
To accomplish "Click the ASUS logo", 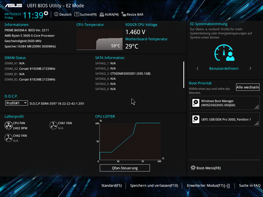I will 13,6.
